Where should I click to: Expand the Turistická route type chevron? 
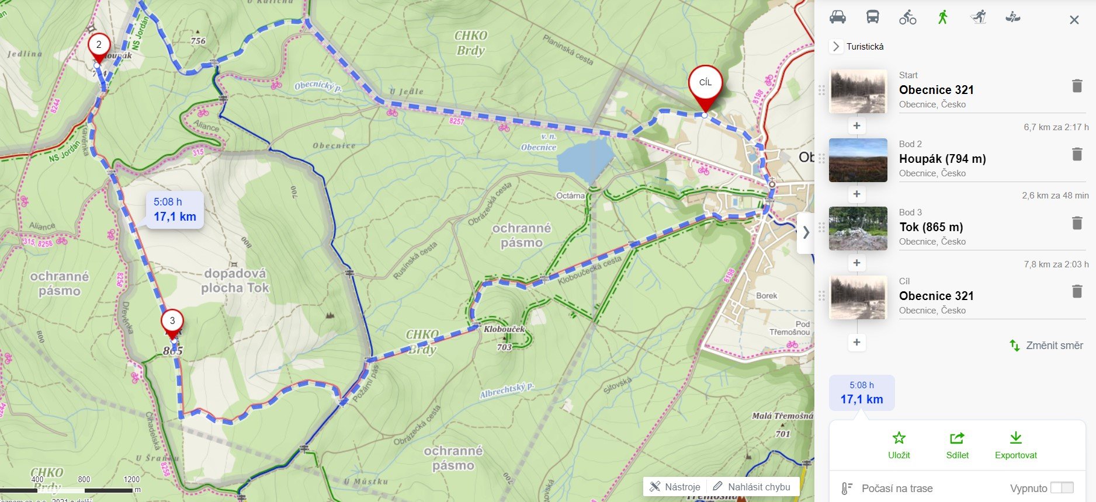(836, 47)
